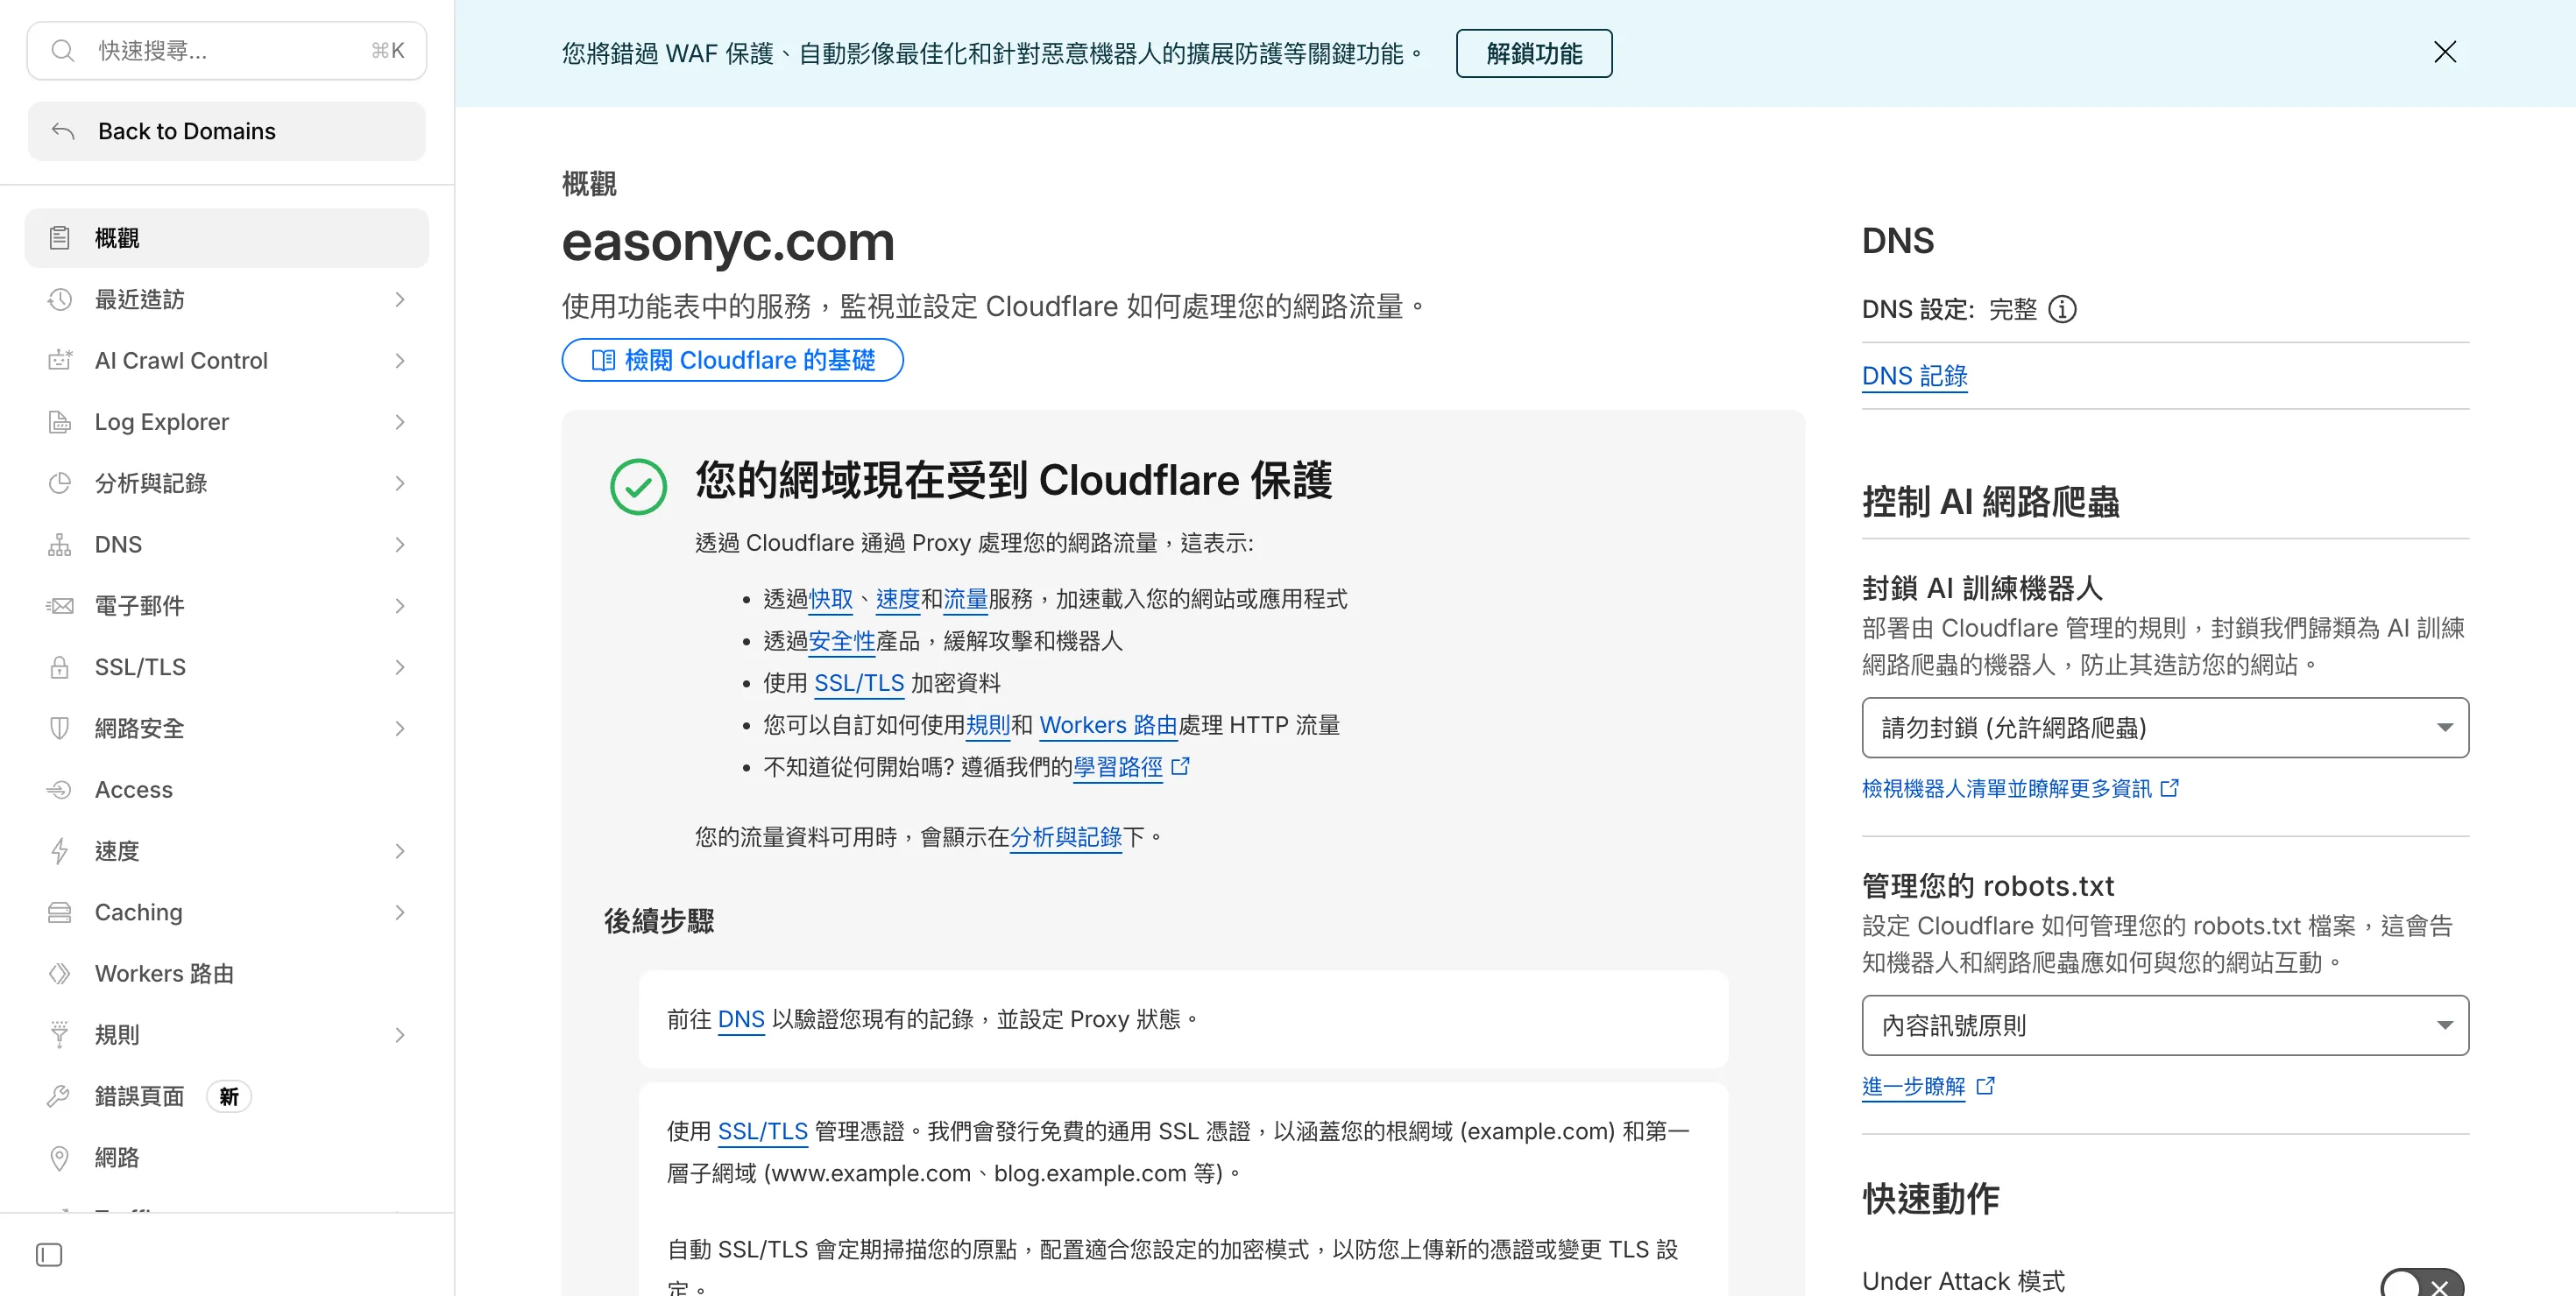Image resolution: width=2576 pixels, height=1296 pixels.
Task: Expand the 分析與記錄 sidebar chevron
Action: point(400,483)
